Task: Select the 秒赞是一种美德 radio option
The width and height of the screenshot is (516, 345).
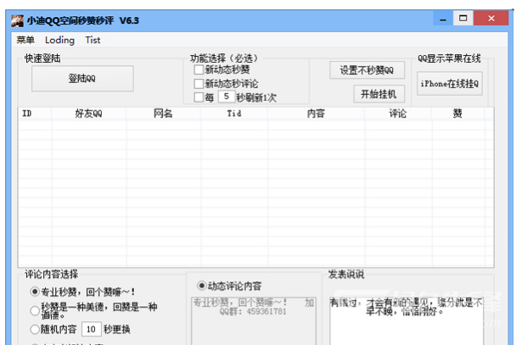Action: (x=35, y=310)
